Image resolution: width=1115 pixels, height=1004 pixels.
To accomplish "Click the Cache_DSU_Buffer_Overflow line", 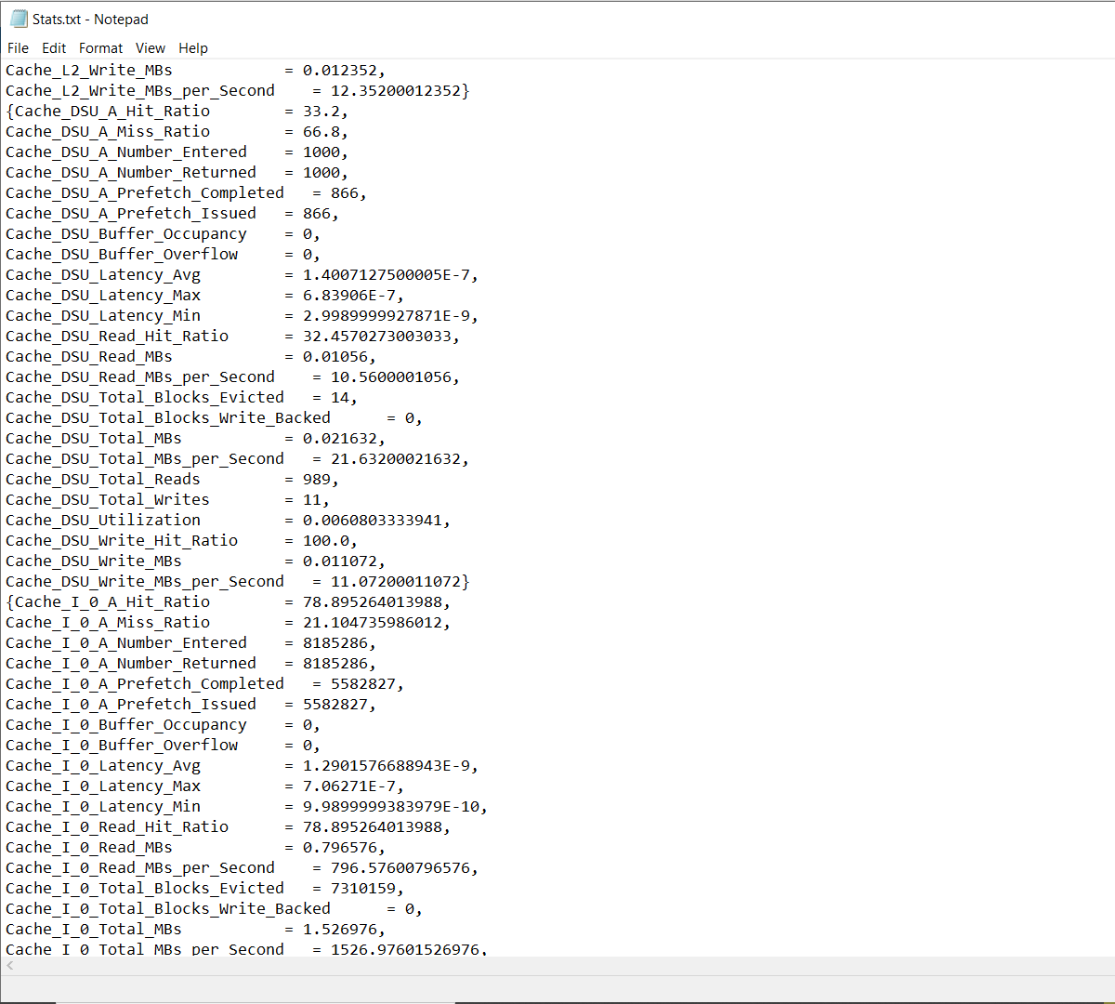I will (x=163, y=255).
